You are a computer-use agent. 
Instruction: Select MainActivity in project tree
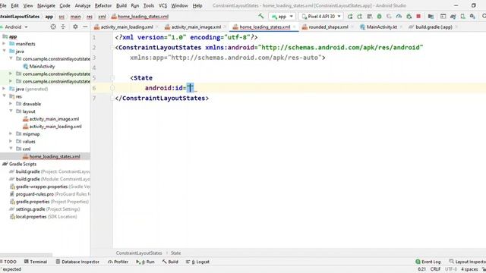[x=42, y=66]
